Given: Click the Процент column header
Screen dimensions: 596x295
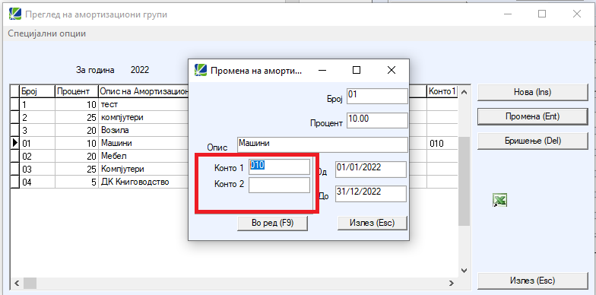Looking at the screenshot, I should pos(76,91).
